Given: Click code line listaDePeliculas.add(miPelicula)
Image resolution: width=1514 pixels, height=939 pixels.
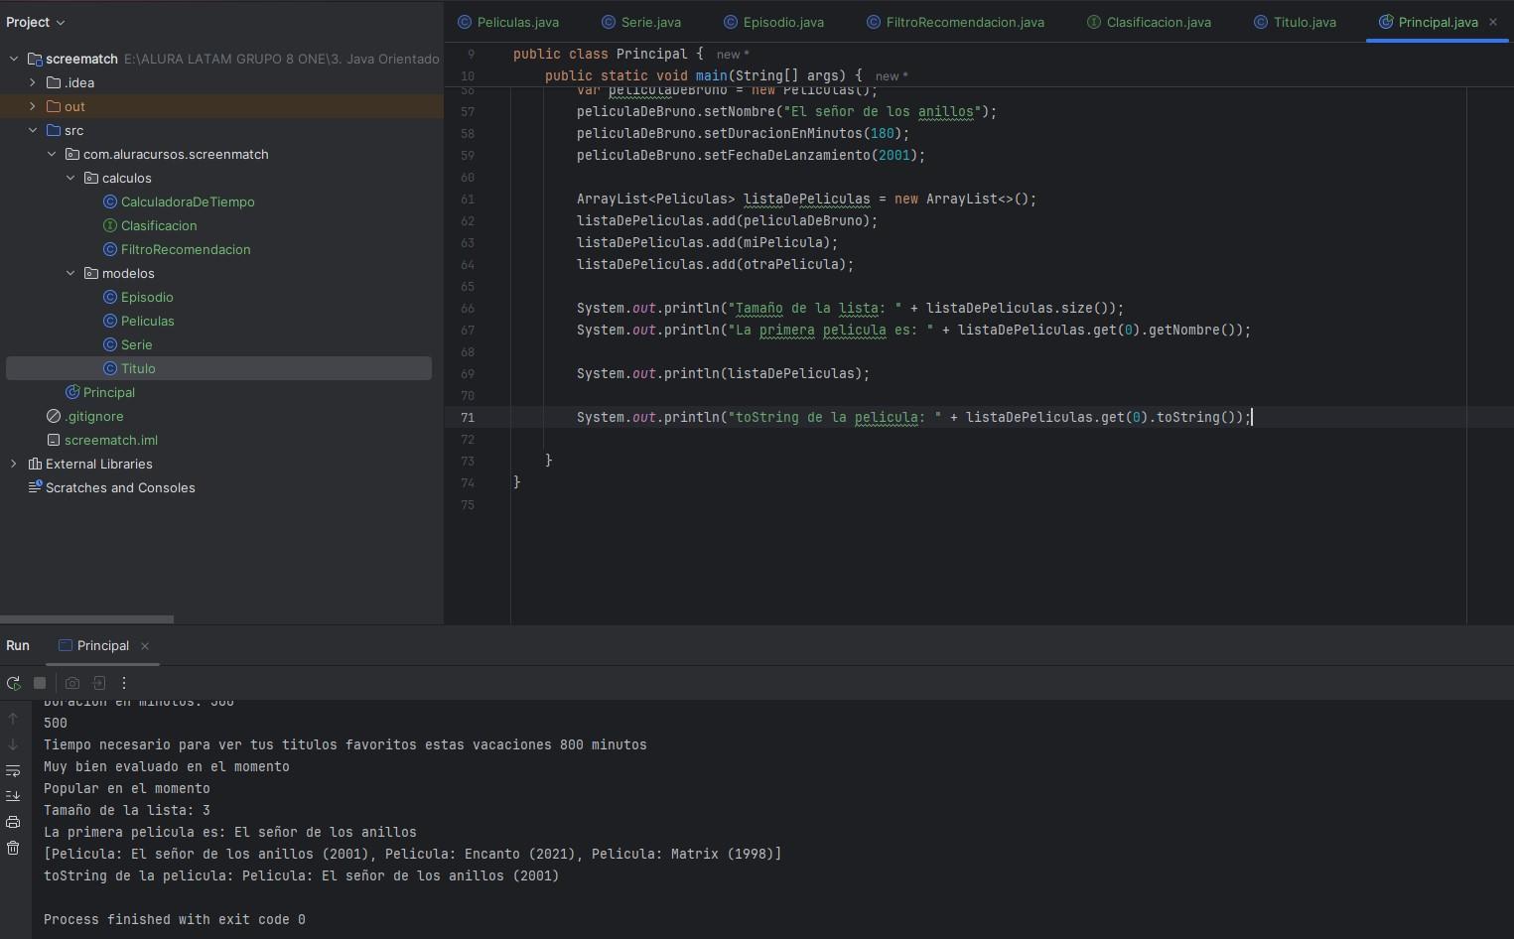Looking at the screenshot, I should click(707, 242).
